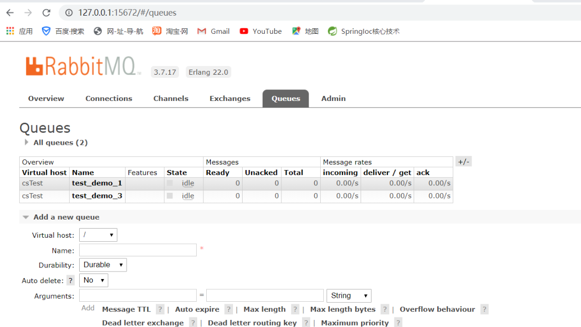Add the Dead letter routing key argument
Image resolution: width=581 pixels, height=327 pixels.
(x=252, y=323)
